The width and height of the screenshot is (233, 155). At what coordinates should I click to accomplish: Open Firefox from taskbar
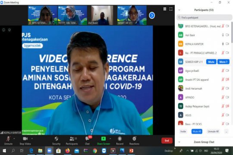68,151
